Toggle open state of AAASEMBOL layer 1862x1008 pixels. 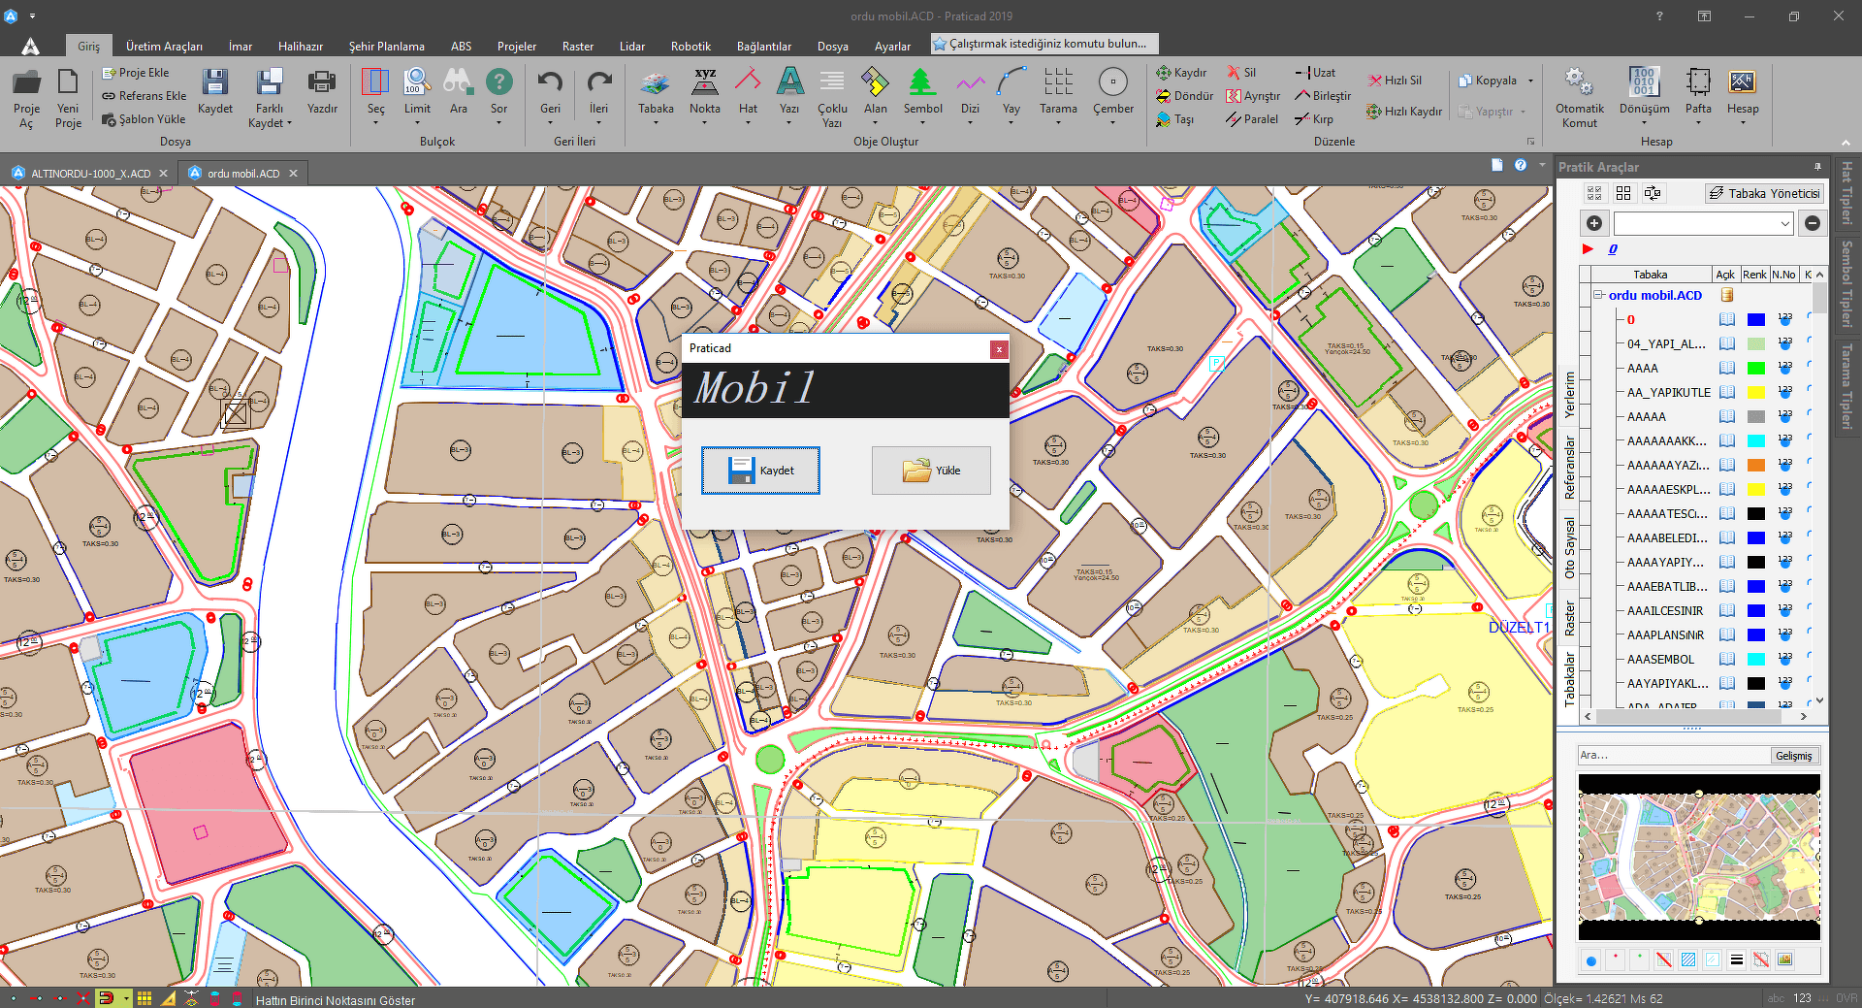pos(1727,659)
